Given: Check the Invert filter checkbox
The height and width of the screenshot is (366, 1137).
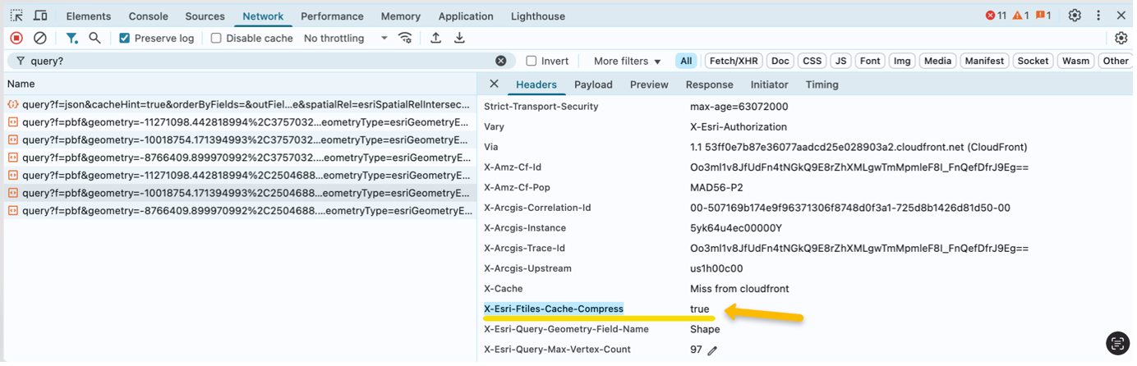Looking at the screenshot, I should coord(532,61).
